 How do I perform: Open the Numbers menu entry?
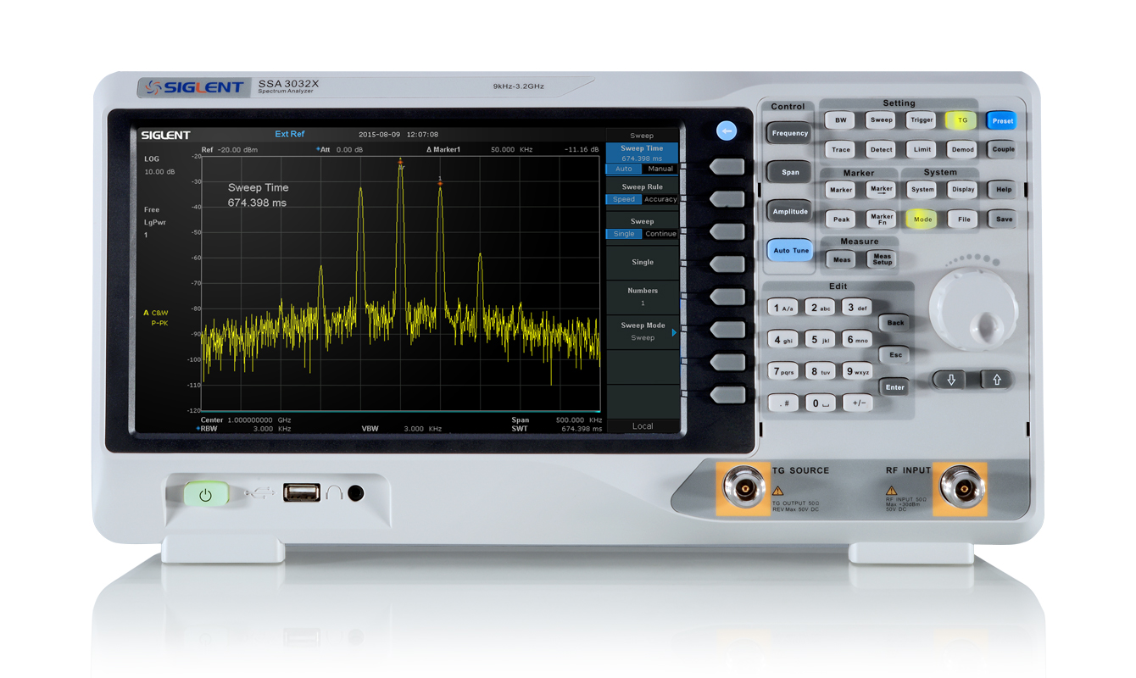coord(642,297)
